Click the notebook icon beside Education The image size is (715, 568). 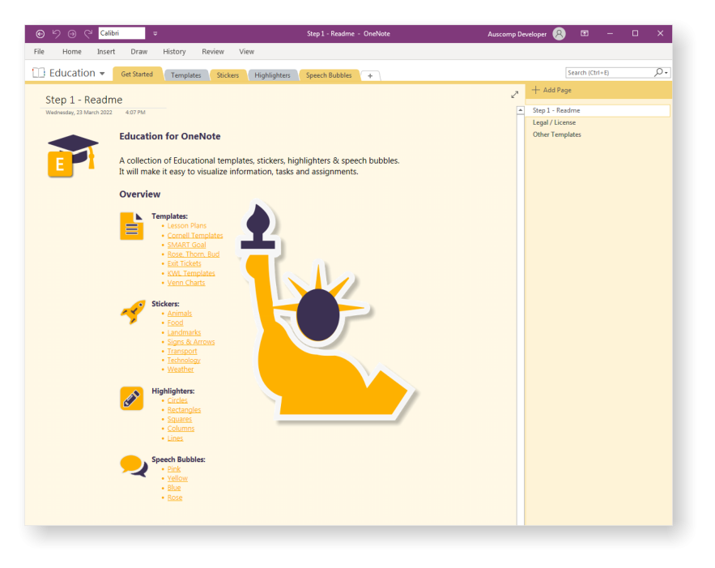[x=38, y=73]
